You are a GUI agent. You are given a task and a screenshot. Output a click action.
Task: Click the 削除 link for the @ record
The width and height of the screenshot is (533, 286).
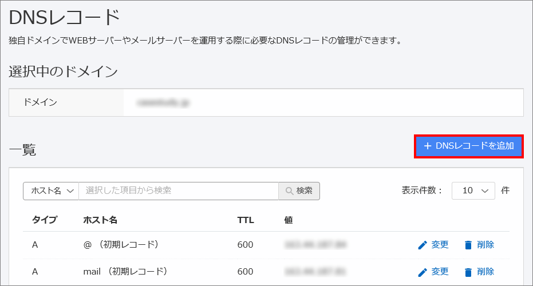tap(485, 245)
